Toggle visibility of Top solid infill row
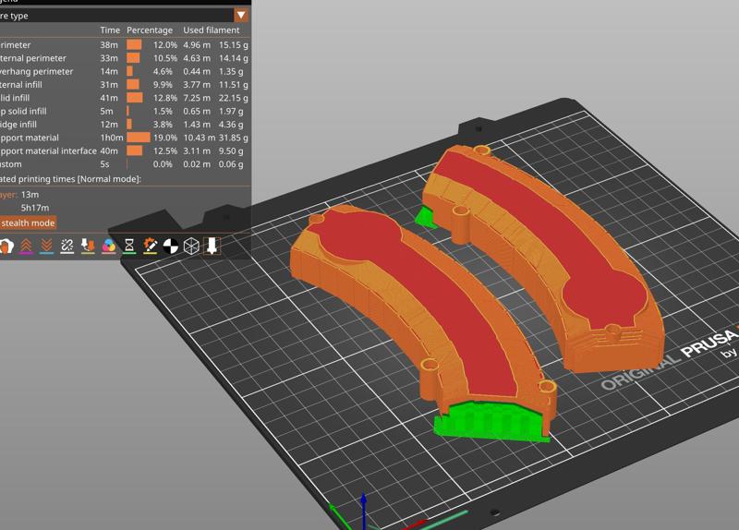739x530 pixels. [x=124, y=111]
